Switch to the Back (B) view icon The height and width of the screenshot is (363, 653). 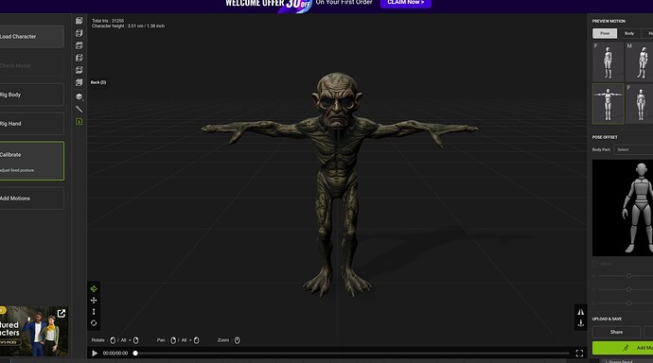pos(79,82)
